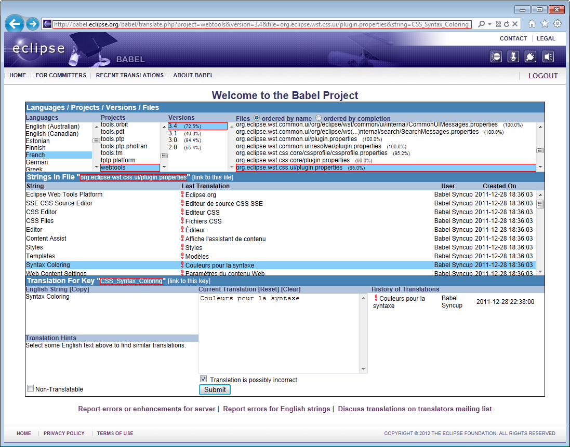
Task: Select version 3.1 in Versions list
Action: click(x=198, y=133)
